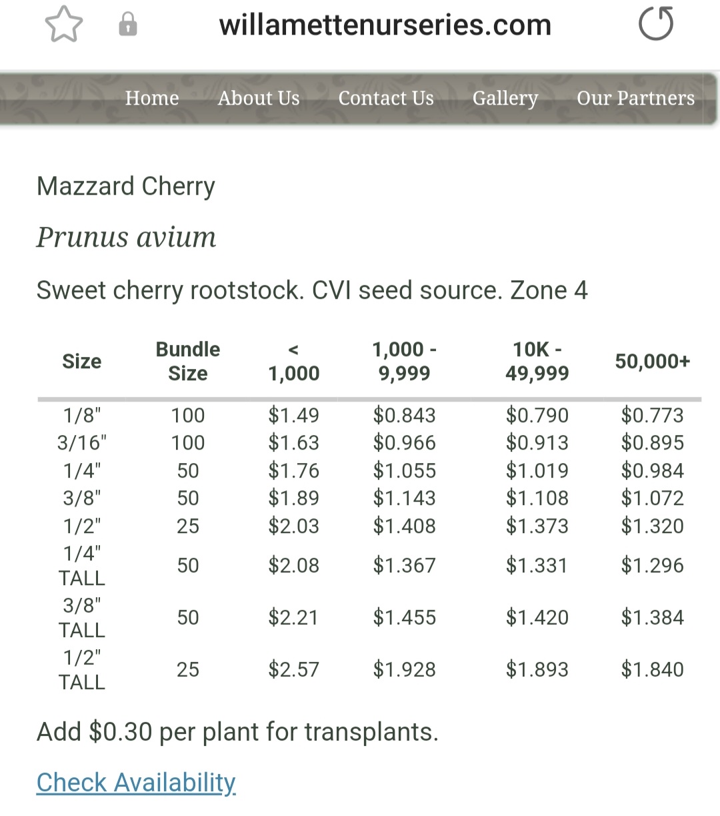The height and width of the screenshot is (816, 720).
Task: Click the Add $0.30 per plant note
Action: [x=237, y=732]
